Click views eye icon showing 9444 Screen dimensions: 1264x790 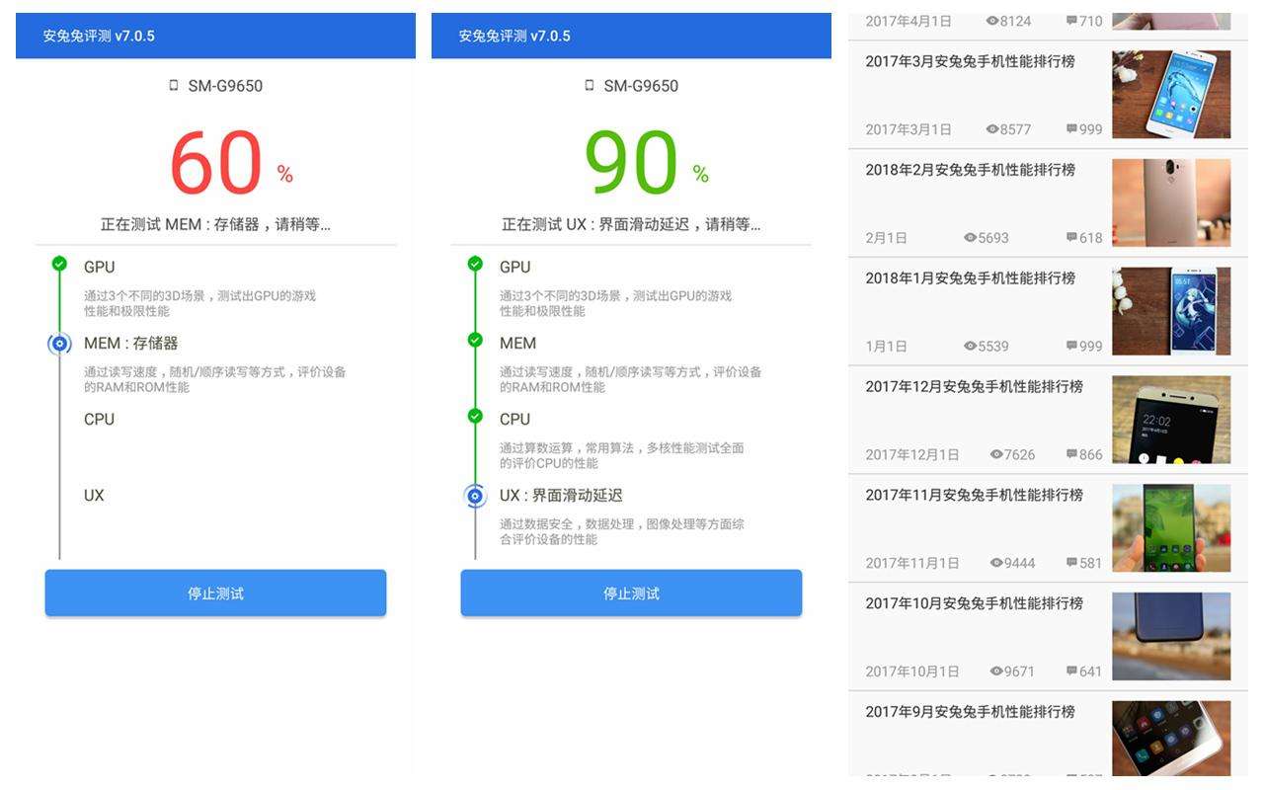[x=996, y=563]
